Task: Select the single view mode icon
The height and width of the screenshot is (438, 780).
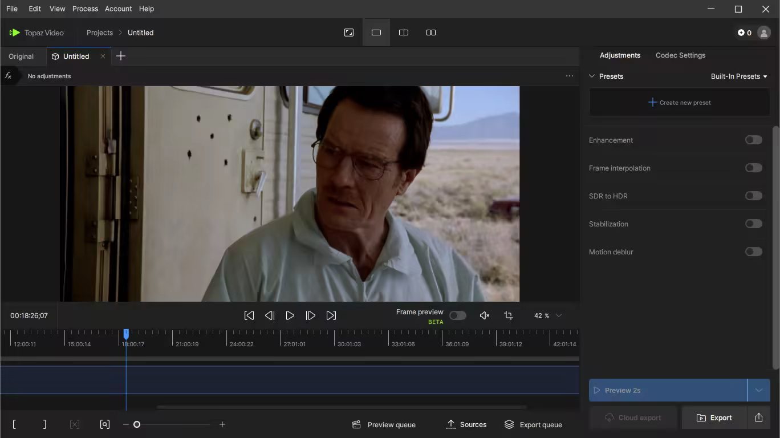Action: coord(376,33)
